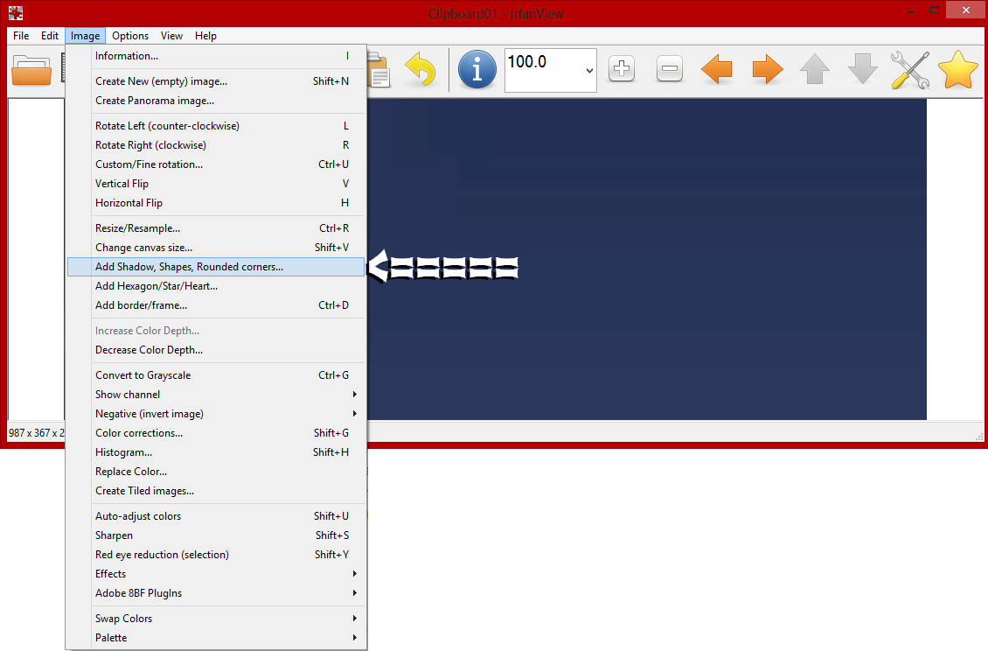Open Custom/Fine rotation...
Screen dimensions: 988x651
(x=216, y=164)
